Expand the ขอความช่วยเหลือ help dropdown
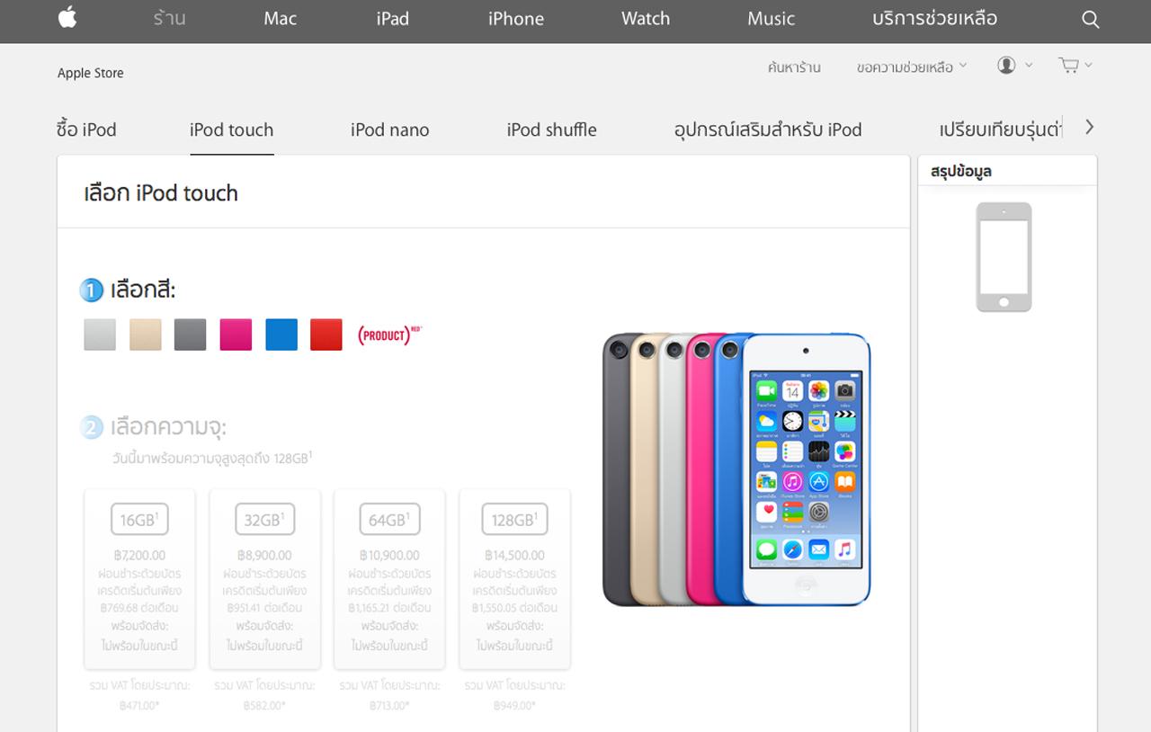1151x732 pixels. (x=911, y=67)
